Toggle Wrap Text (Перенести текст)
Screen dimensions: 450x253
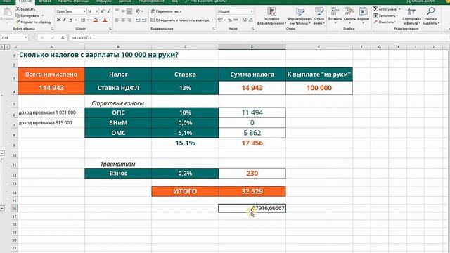point(167,11)
